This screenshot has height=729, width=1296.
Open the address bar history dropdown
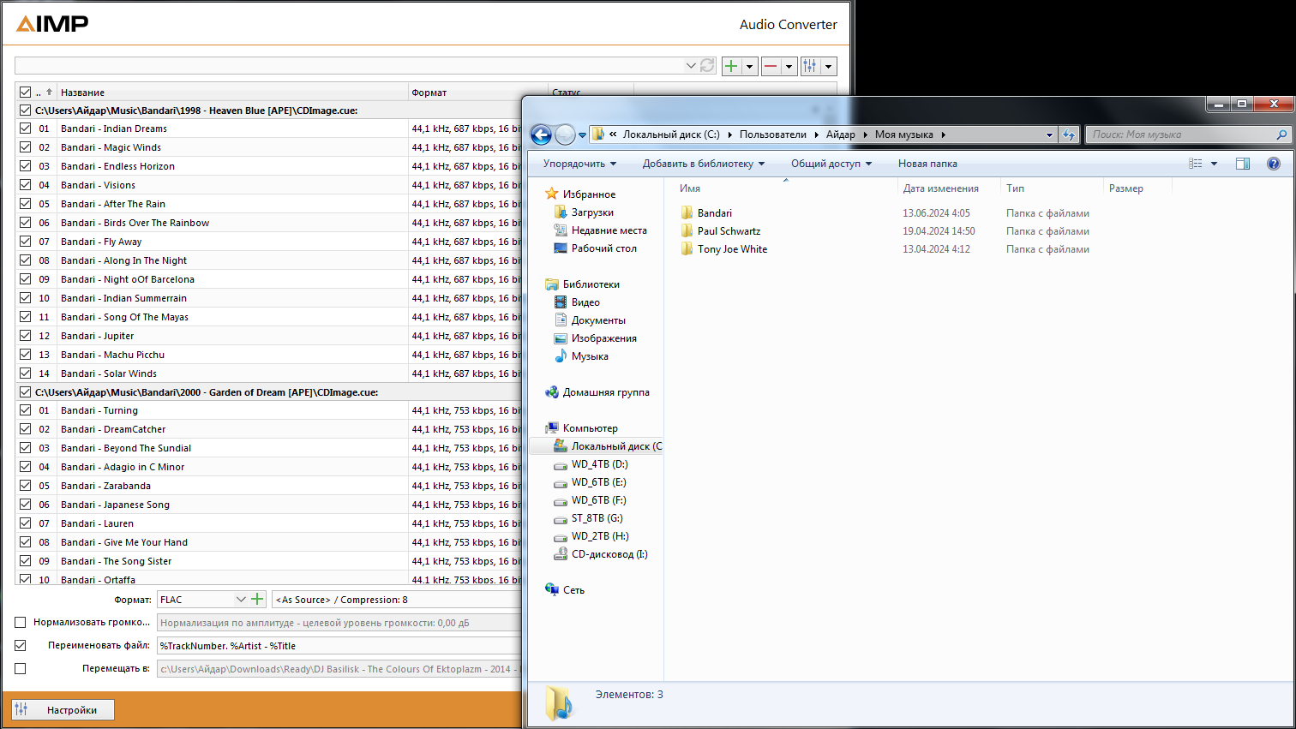pos(1049,134)
